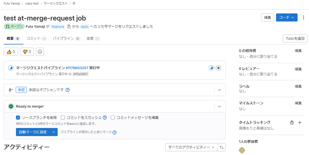Expand the Ready to merge section chevron
Viewport: 309px width, 155px height.
click(219, 106)
